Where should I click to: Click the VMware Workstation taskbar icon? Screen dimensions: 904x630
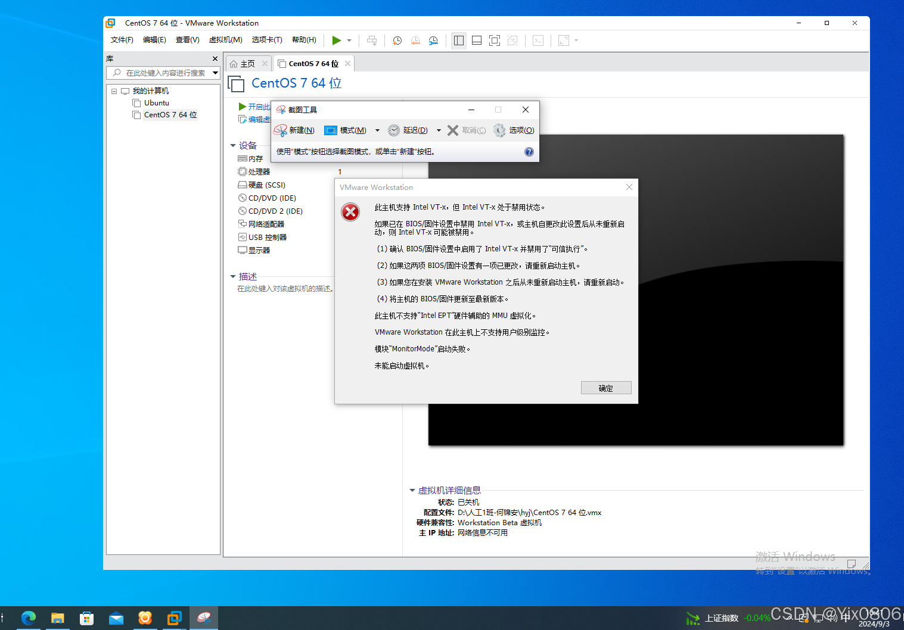point(174,618)
